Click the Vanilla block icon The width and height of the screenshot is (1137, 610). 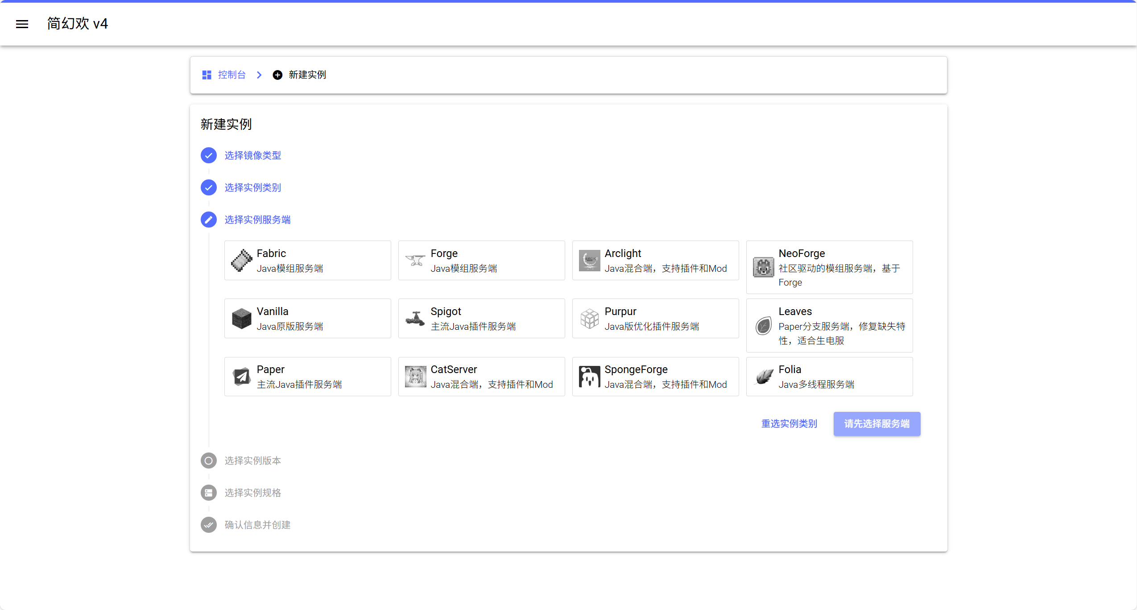pos(241,319)
